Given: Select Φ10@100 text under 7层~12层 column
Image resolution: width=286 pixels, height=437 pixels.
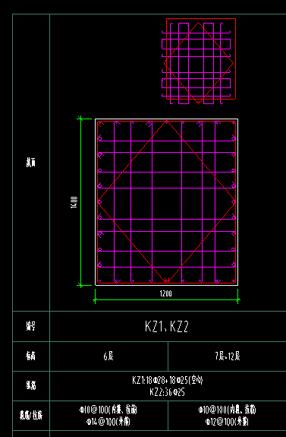Looking at the screenshot, I should pyautogui.click(x=227, y=410).
